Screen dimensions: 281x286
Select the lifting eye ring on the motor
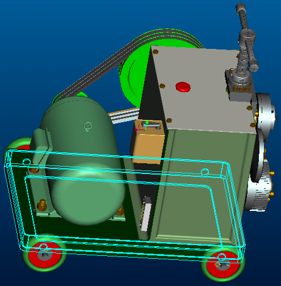(x=87, y=126)
